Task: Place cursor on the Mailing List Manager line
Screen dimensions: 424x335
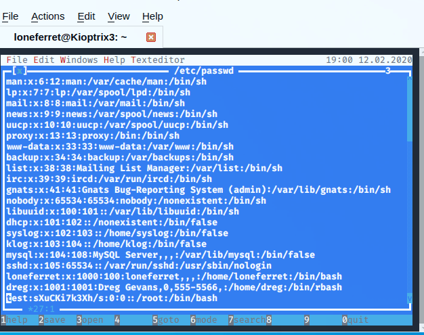Action: (144, 168)
